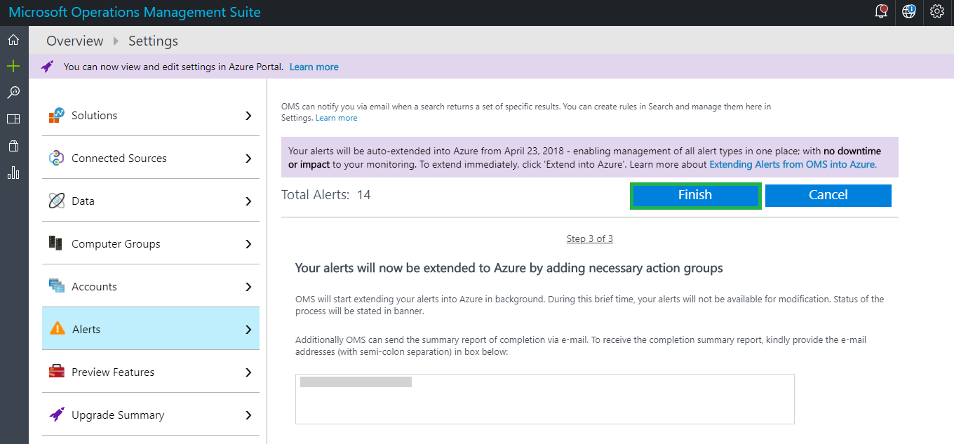Open Solutions Gallery bag icon in sidebar

coord(13,146)
